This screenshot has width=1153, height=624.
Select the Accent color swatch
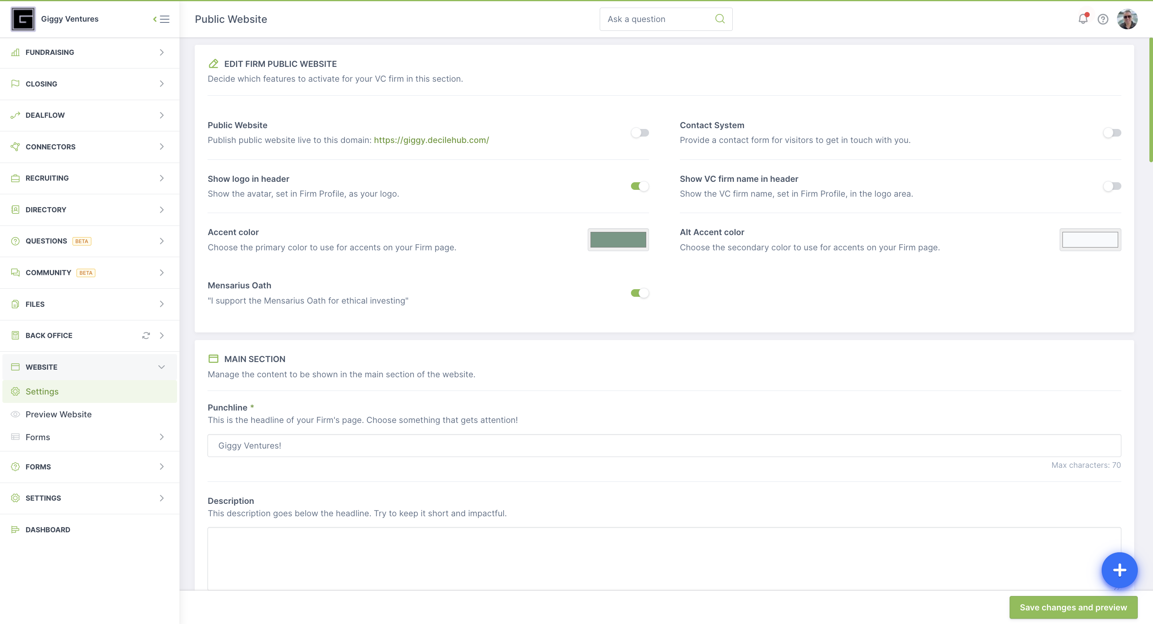[619, 239]
